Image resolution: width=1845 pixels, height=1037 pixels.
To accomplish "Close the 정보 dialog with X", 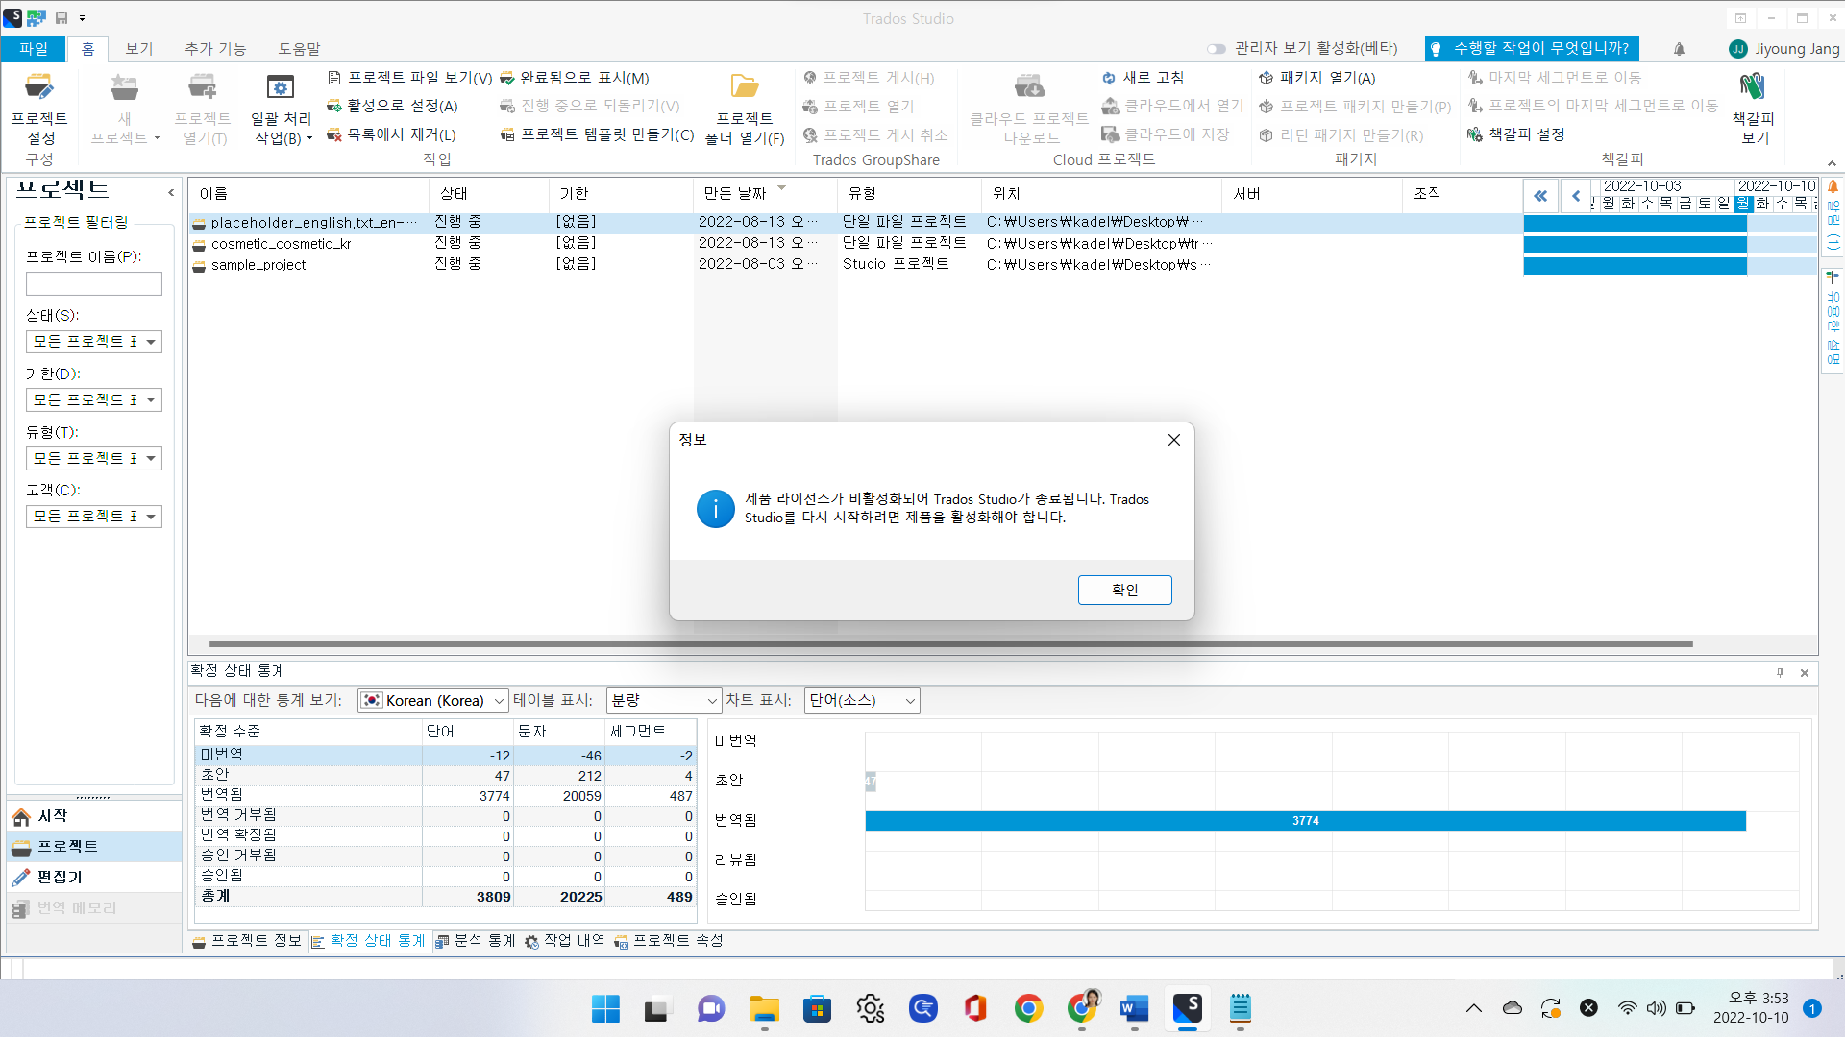I will [1173, 440].
